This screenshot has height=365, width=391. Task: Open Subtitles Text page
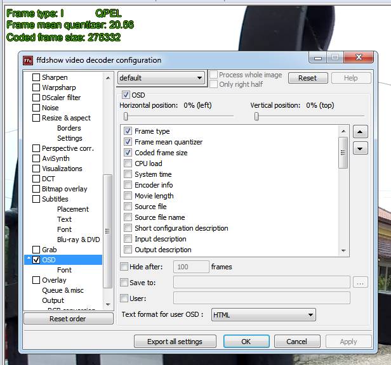(64, 219)
